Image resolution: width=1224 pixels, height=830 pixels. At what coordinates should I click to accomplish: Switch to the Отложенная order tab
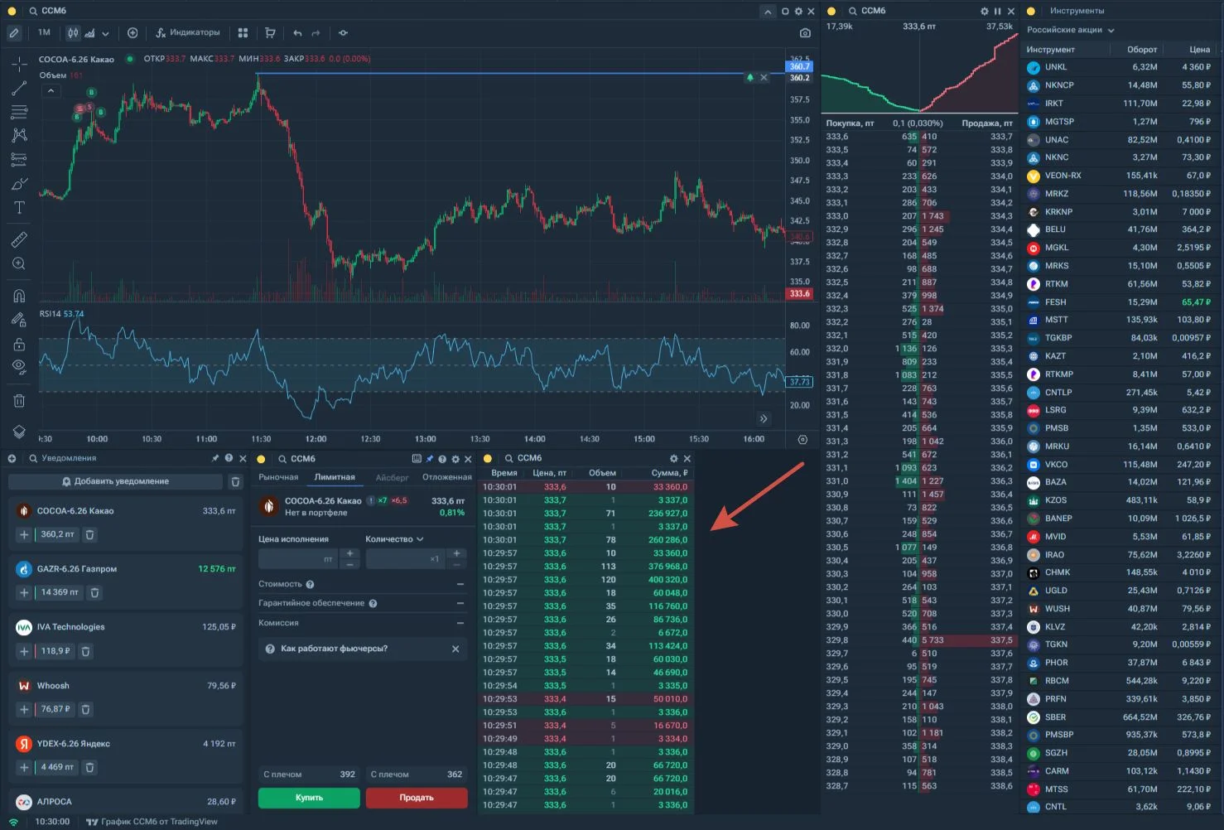point(447,477)
